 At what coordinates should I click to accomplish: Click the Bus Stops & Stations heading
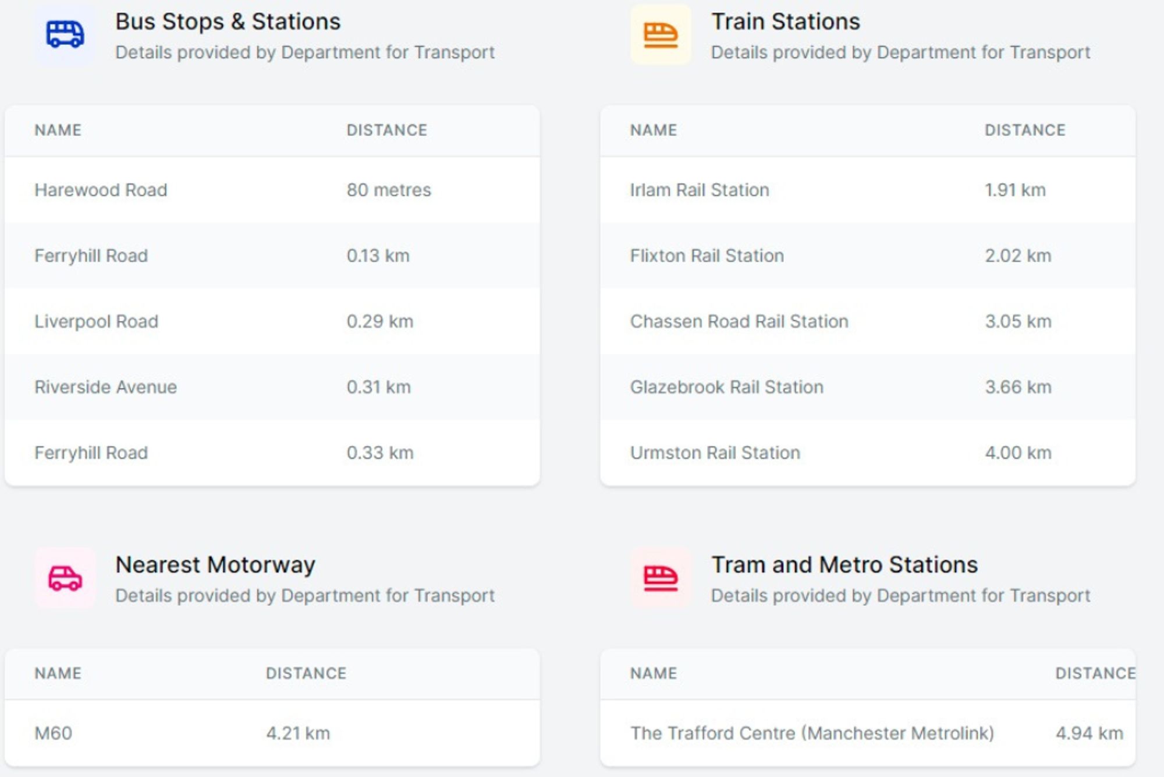coord(228,22)
